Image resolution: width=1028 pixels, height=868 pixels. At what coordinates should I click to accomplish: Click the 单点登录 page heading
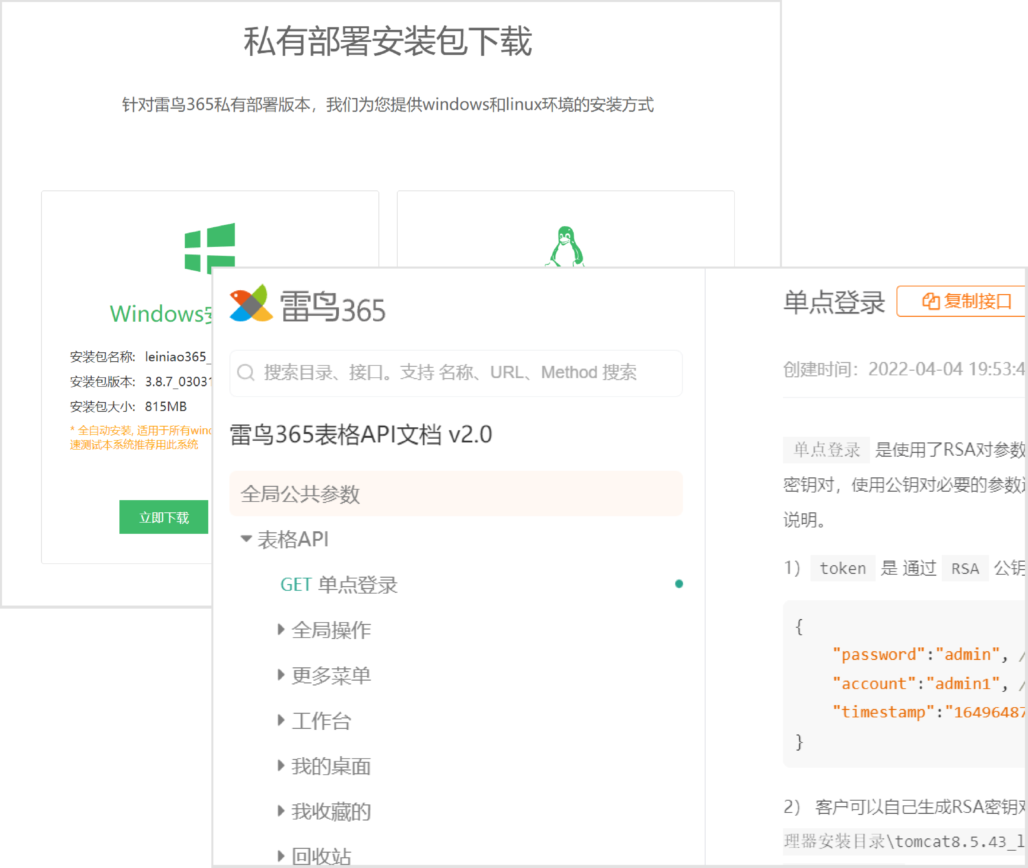pos(834,302)
